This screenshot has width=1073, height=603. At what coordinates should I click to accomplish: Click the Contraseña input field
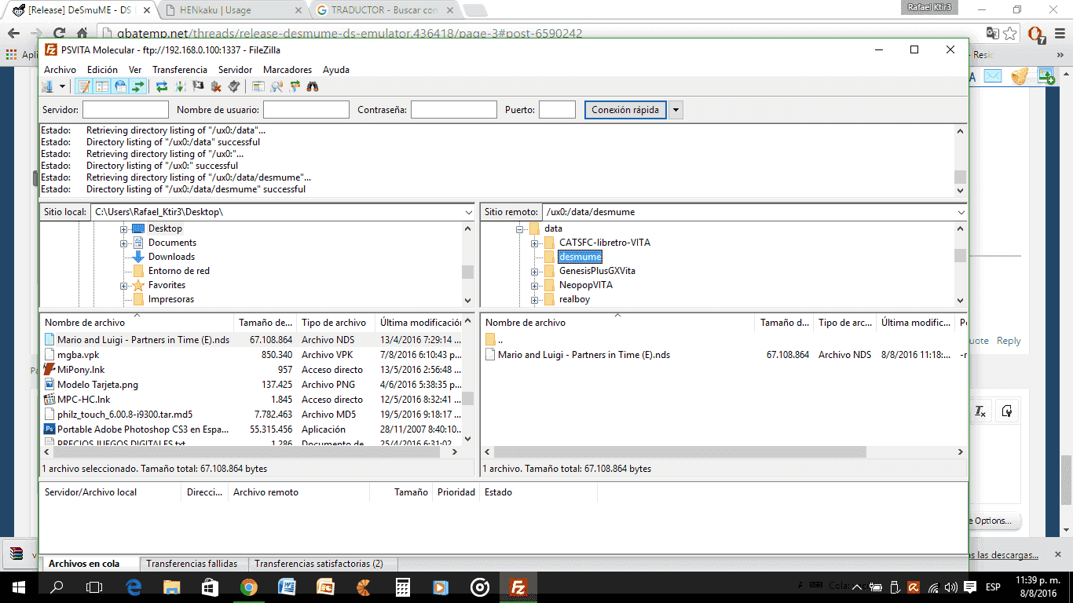[454, 110]
